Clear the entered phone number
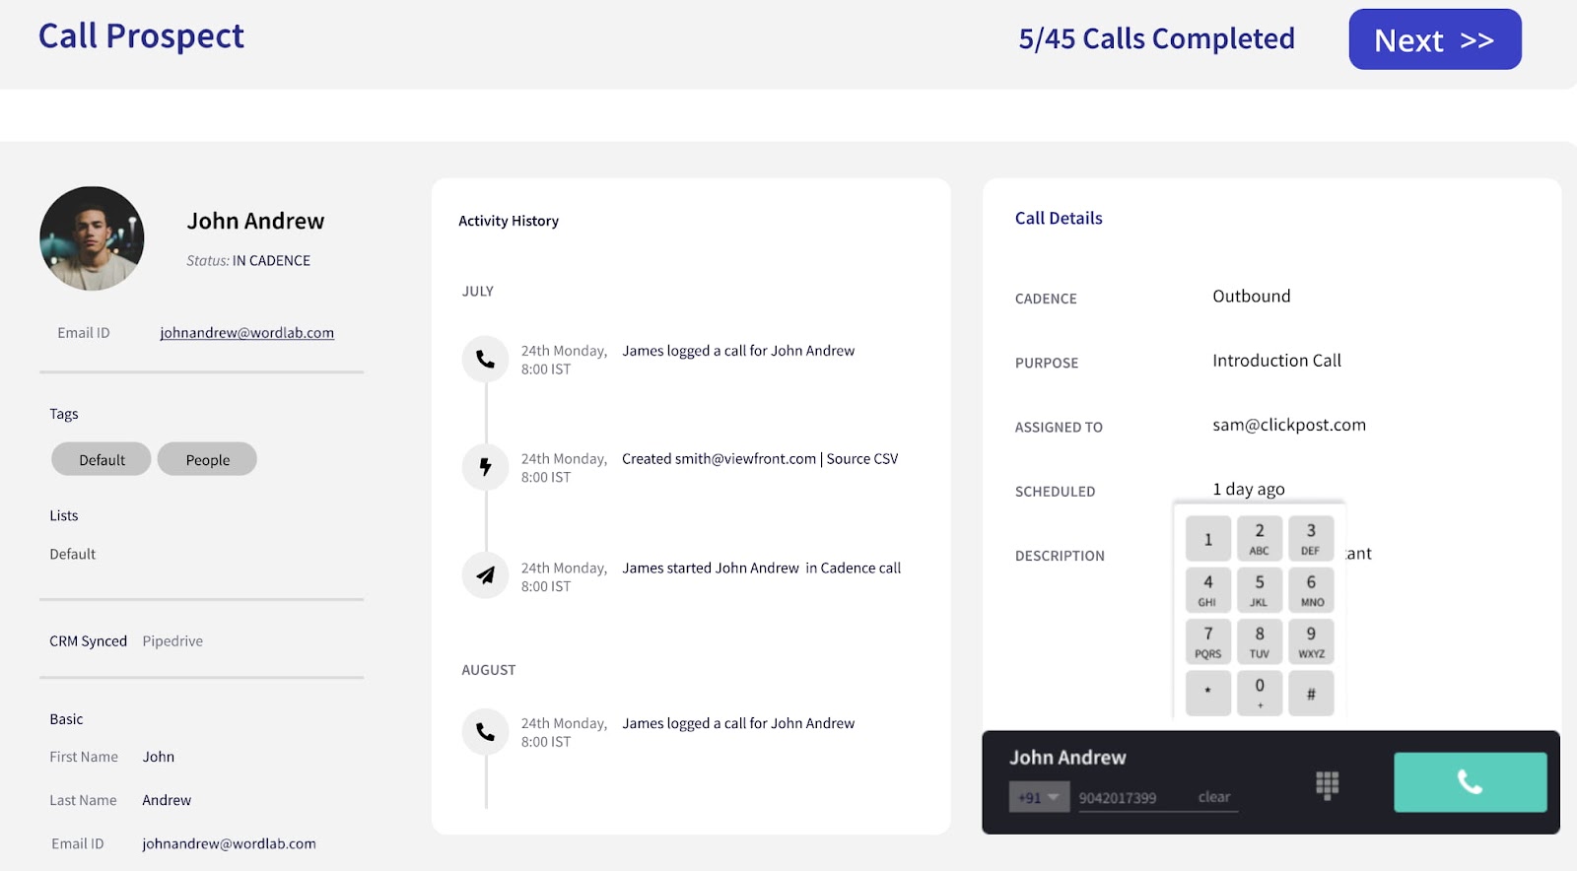 click(1214, 797)
